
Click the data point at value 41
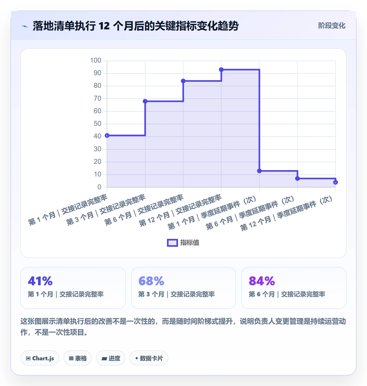(x=107, y=136)
